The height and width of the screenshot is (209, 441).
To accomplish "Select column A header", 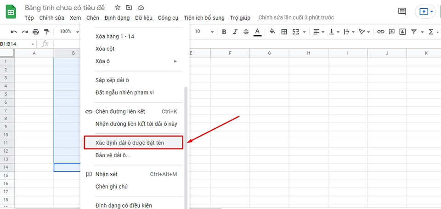I will point(34,53).
